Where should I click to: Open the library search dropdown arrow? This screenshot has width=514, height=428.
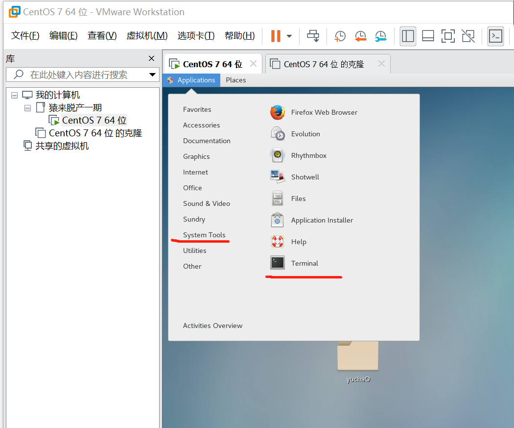click(x=152, y=75)
